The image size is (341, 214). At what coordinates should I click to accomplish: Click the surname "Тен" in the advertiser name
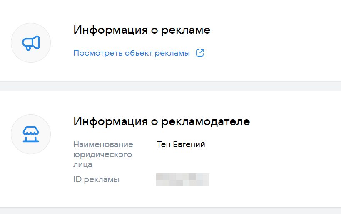point(163,145)
